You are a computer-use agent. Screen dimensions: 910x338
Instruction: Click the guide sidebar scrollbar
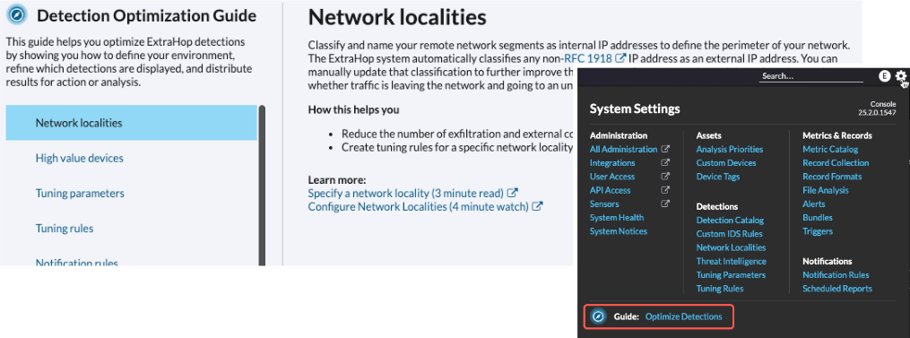pos(262,186)
